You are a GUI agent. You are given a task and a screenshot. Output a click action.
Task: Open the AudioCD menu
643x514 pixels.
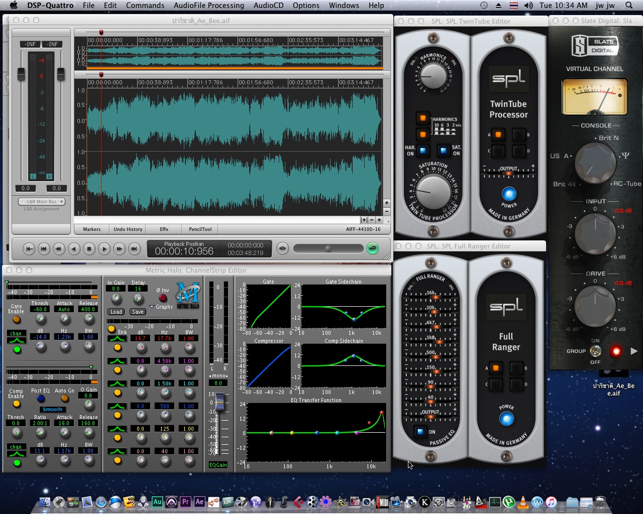click(x=268, y=6)
